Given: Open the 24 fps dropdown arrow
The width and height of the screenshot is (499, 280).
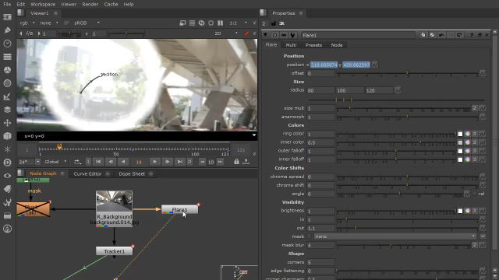Looking at the screenshot, I should (37, 162).
